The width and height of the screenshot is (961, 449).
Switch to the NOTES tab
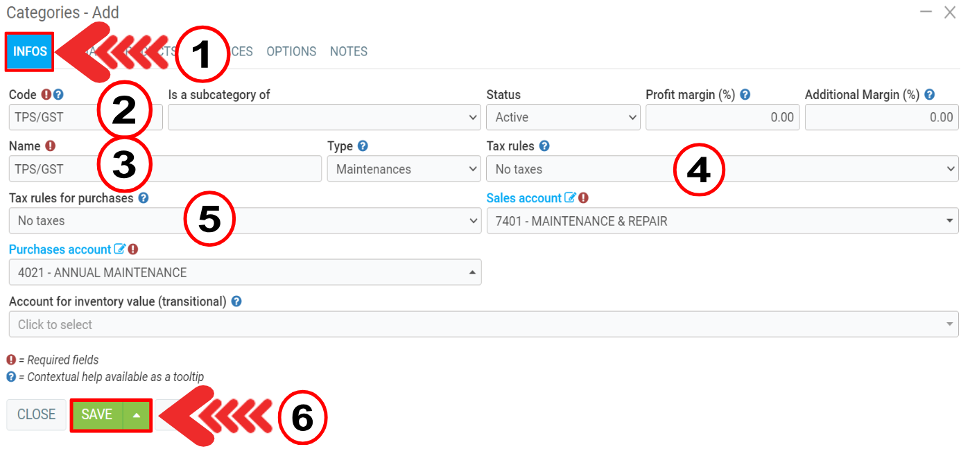349,51
